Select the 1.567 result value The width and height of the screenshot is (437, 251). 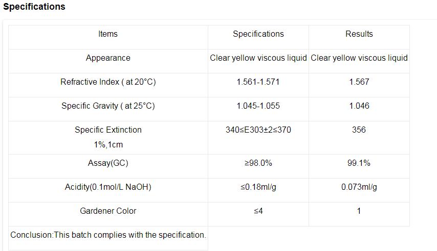point(359,82)
